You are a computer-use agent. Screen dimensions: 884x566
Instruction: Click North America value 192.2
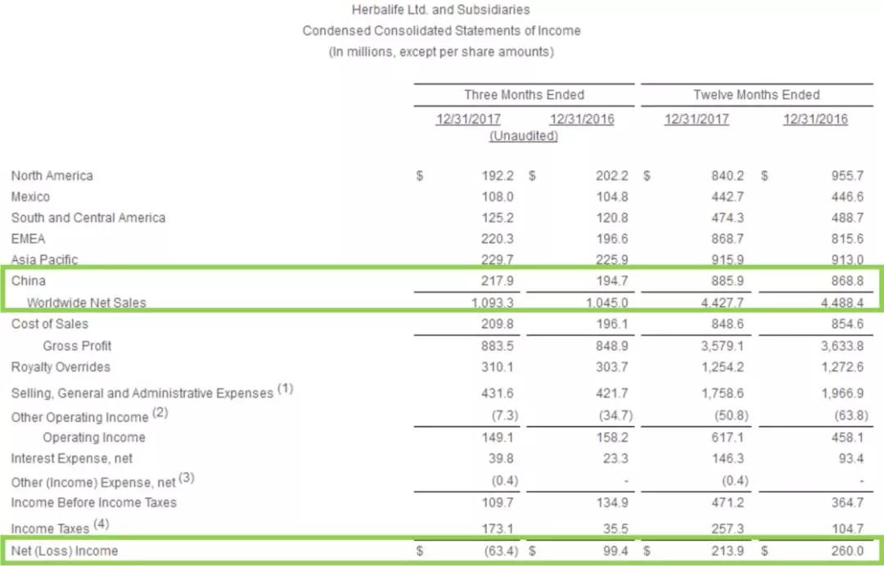(498, 176)
